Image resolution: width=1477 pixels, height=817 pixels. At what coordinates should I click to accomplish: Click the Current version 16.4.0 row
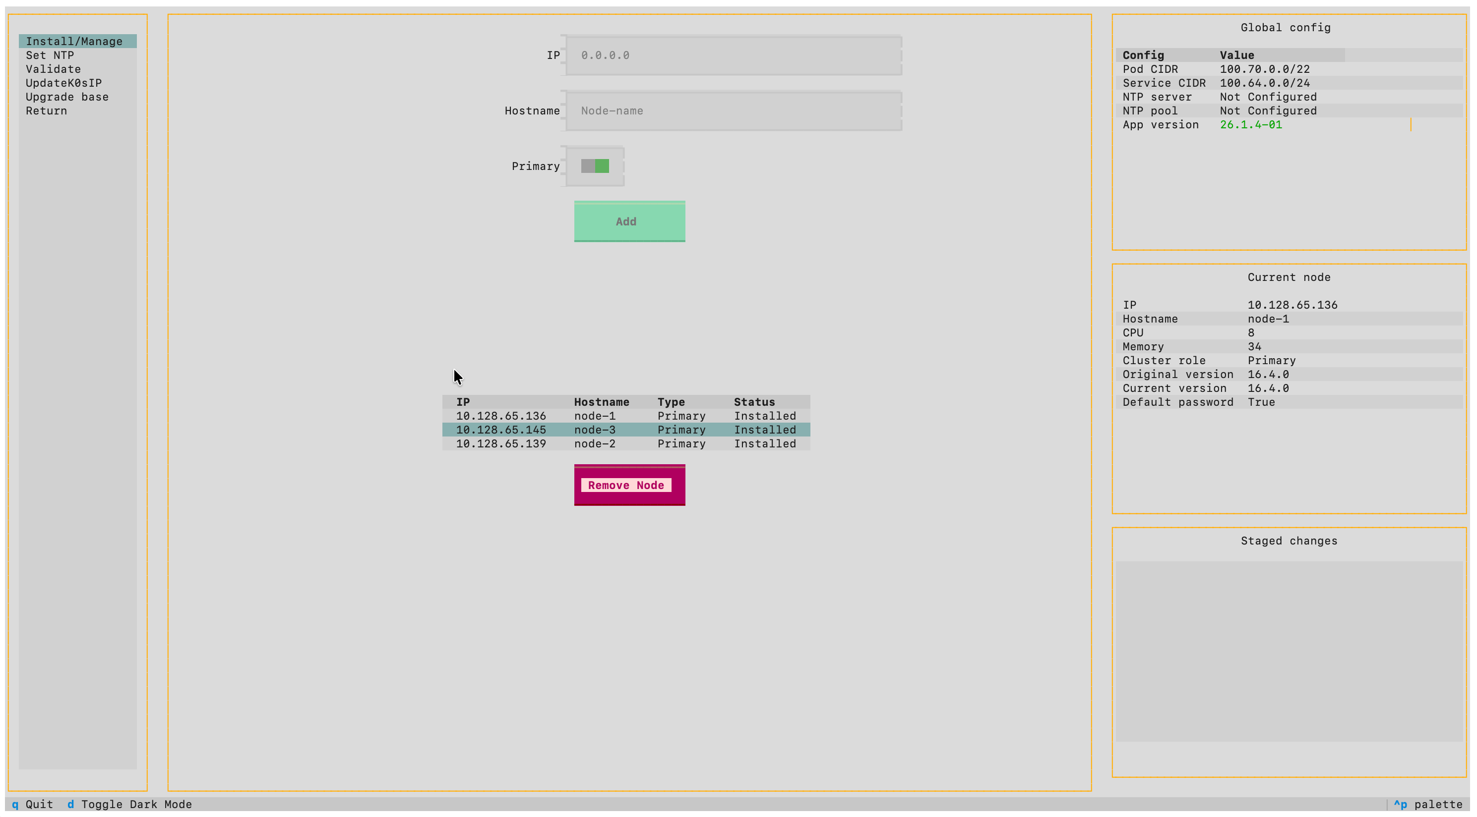[x=1289, y=388]
